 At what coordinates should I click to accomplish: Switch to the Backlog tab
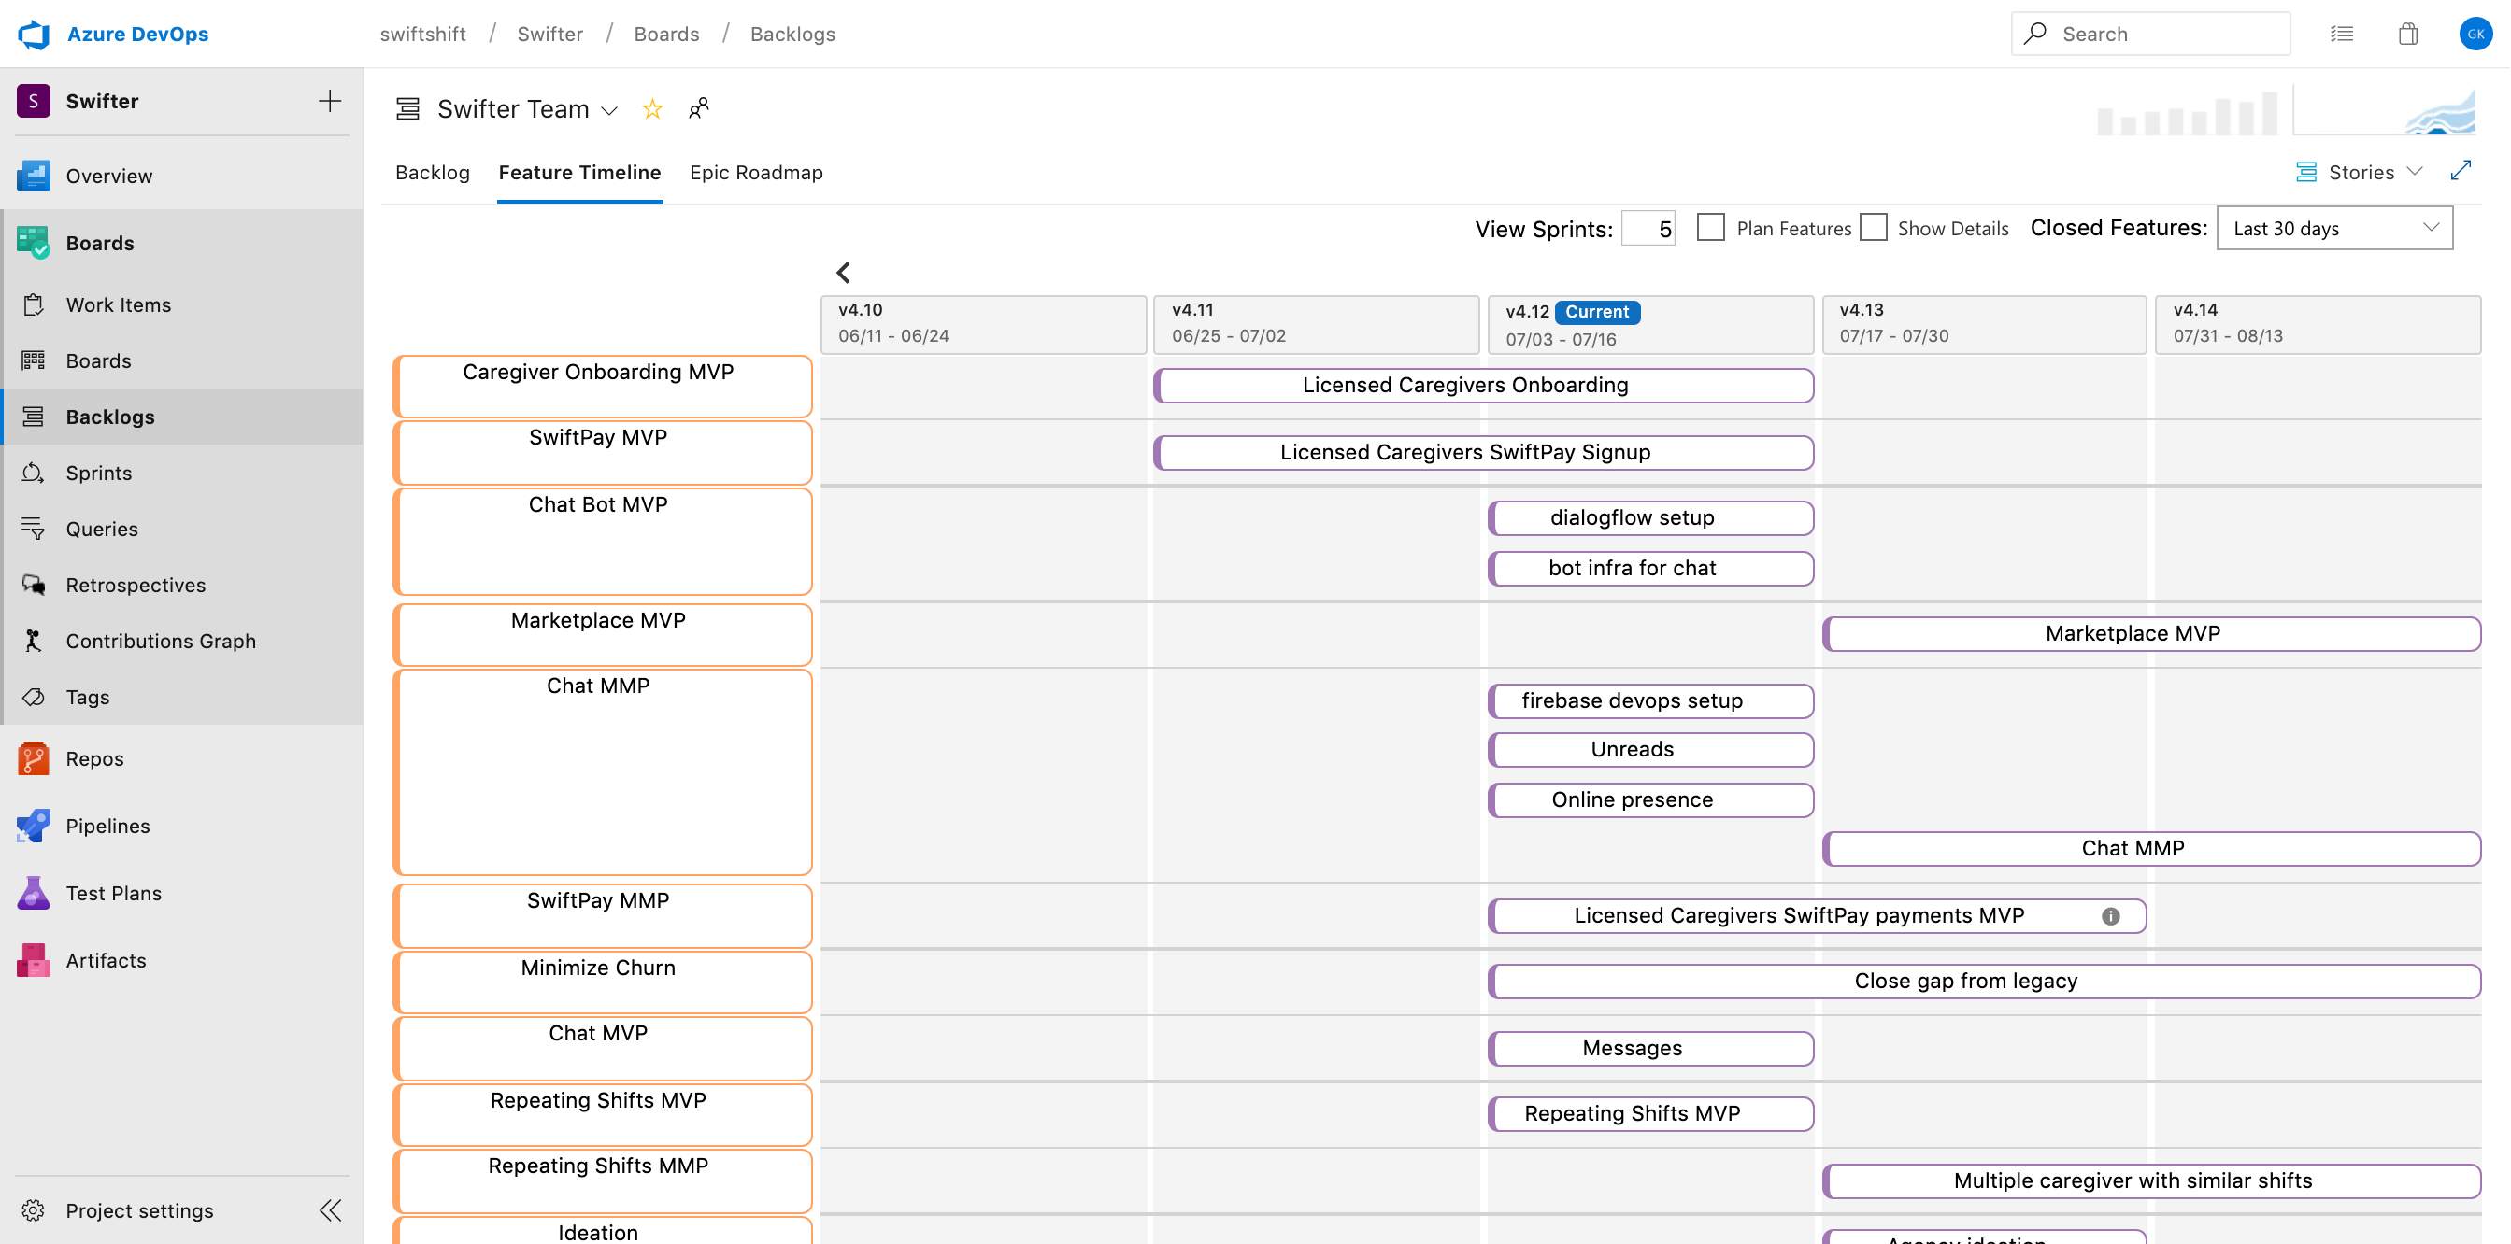point(432,173)
